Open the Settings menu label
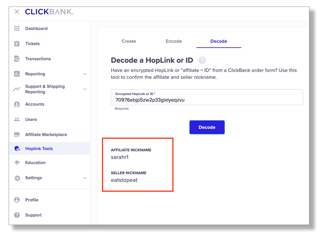 (33, 178)
